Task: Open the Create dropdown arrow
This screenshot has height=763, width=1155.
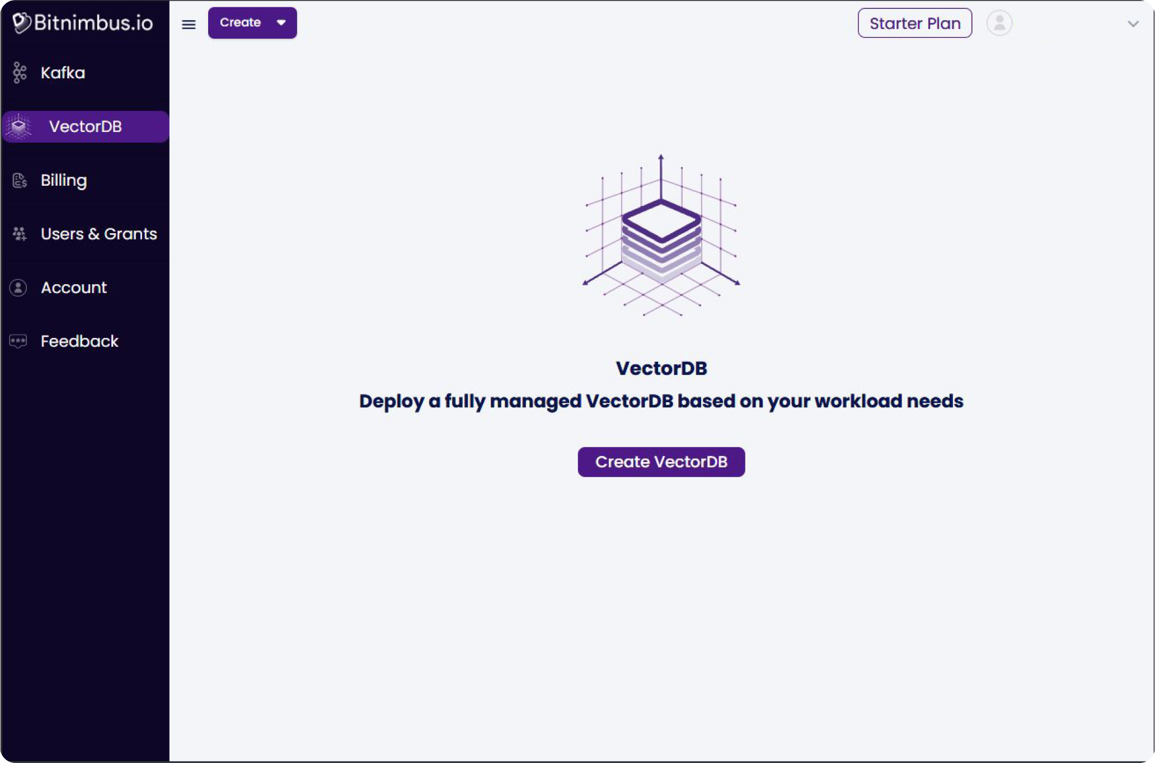Action: (x=281, y=23)
